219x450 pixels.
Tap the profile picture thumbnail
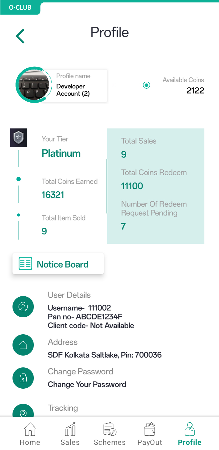tap(33, 85)
